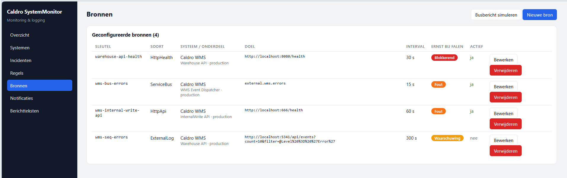The image size is (567, 178).
Task: Click the HttpHealth type cell
Action: [161, 58]
